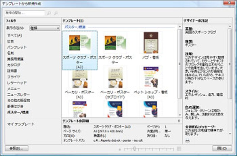Click the large thumbnails icon right of the slider
This screenshot has height=156, width=237.
(179, 148)
